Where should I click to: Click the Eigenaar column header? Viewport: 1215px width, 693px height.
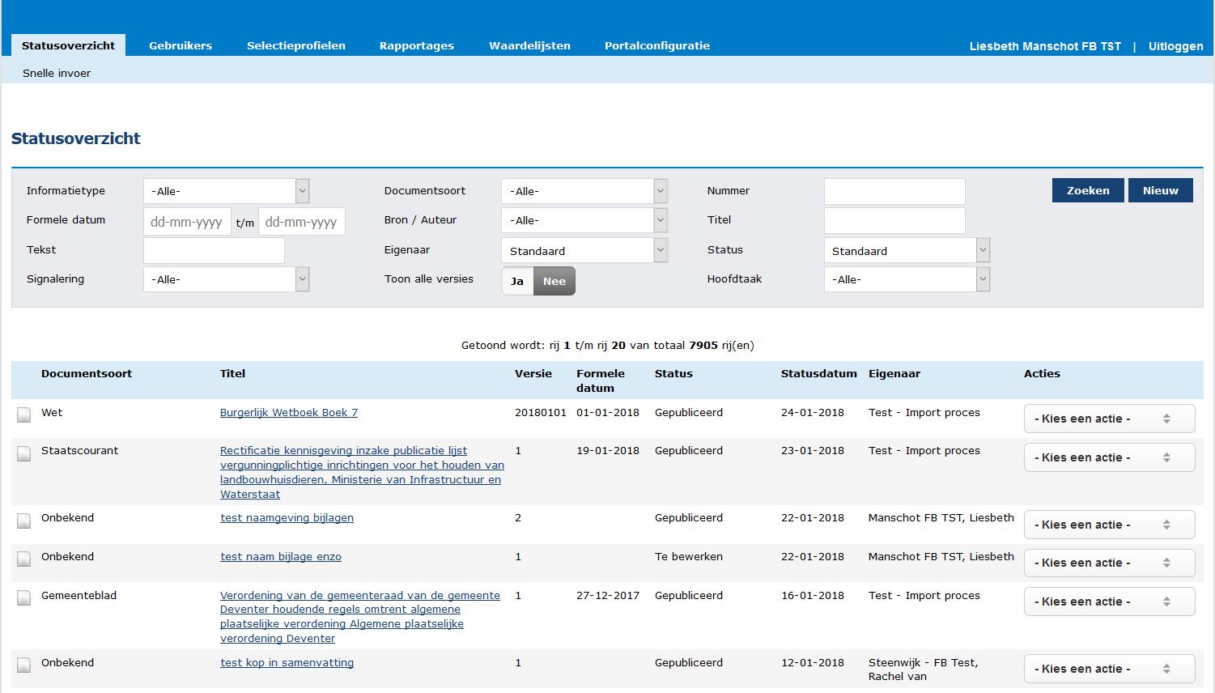coord(894,373)
